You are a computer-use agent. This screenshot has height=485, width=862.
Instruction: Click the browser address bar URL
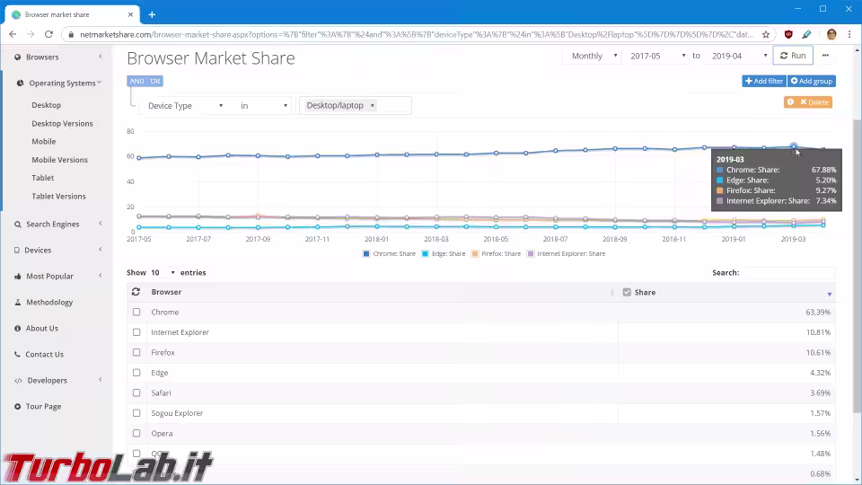(x=417, y=35)
